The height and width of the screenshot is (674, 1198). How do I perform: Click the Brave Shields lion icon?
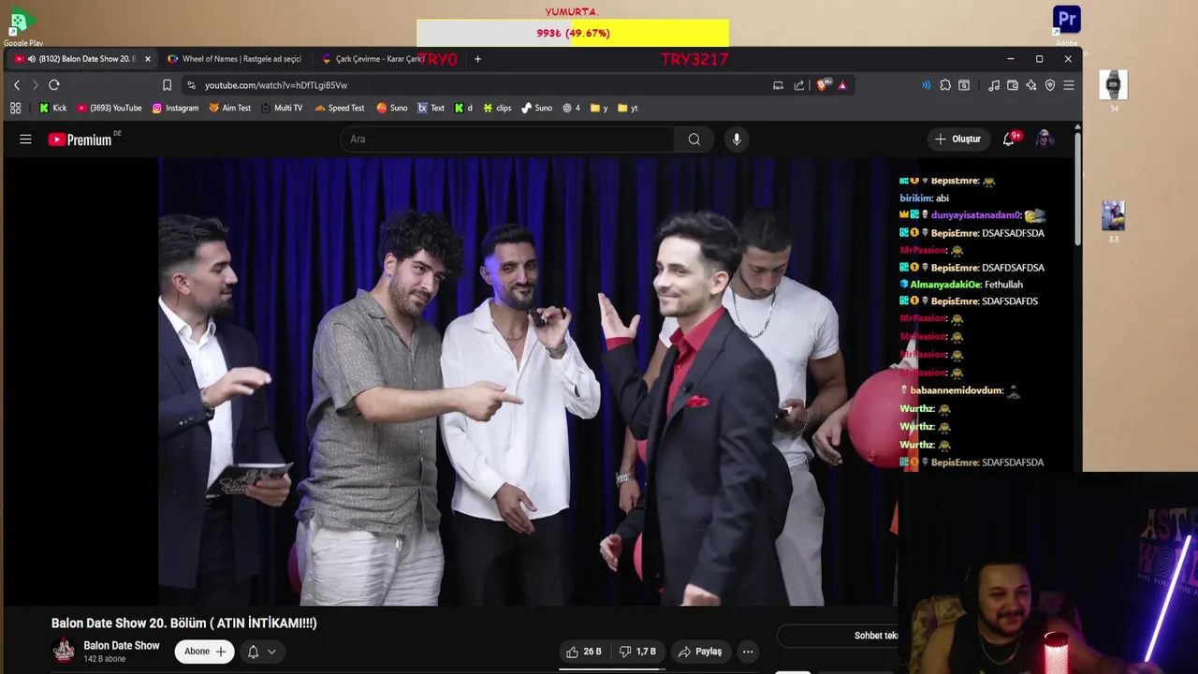823,85
